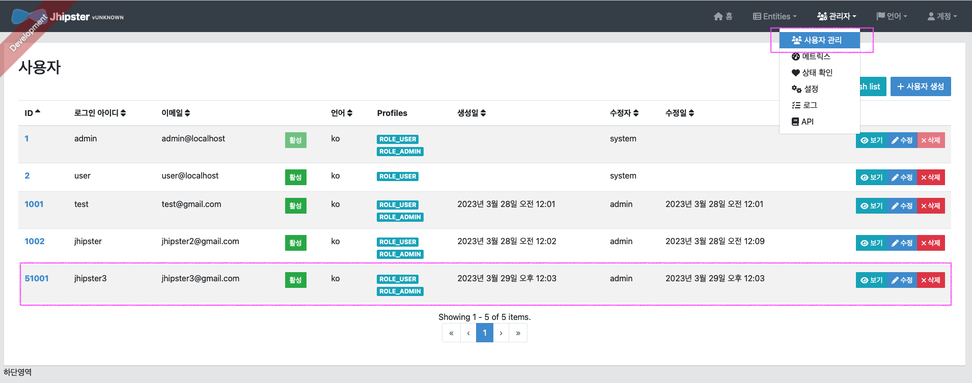Delete admin user with 삭제 button
Viewport: 972px width, 383px height.
coord(931,140)
